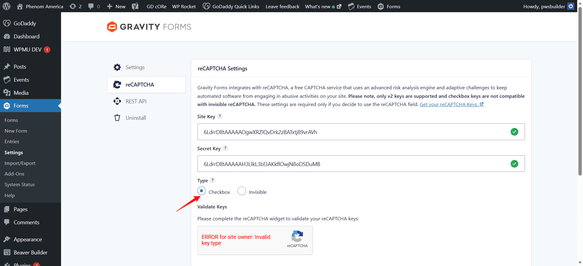
Task: Open the Forms submenu item under Forms
Action: click(11, 120)
